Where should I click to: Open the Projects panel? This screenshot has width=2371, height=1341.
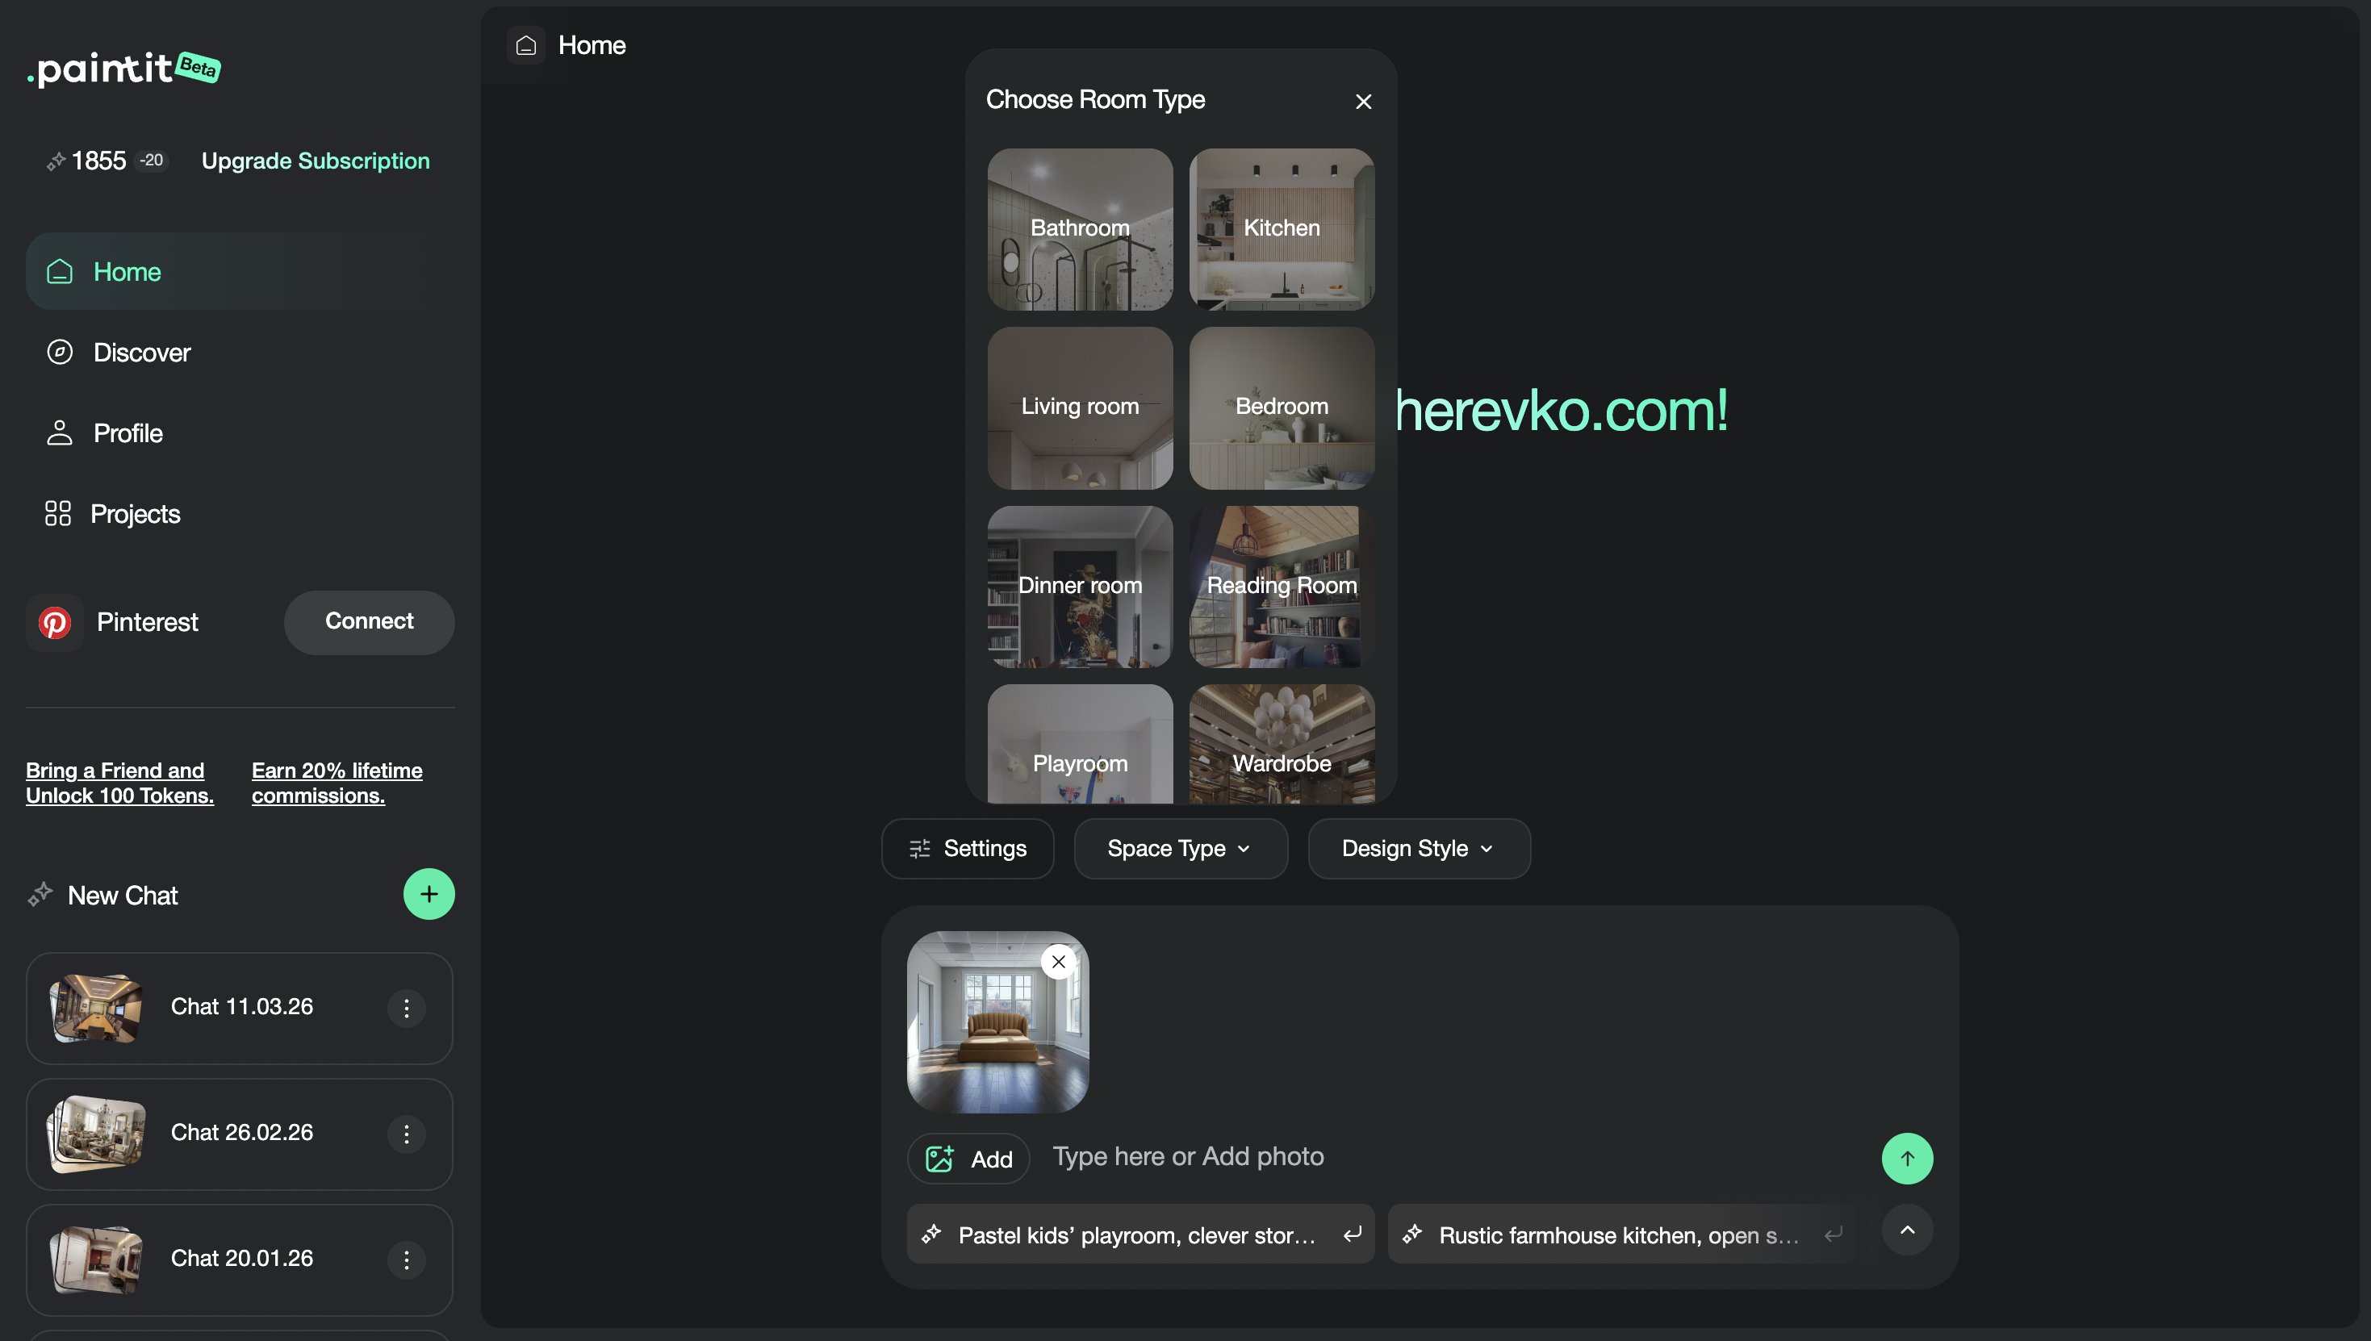135,513
